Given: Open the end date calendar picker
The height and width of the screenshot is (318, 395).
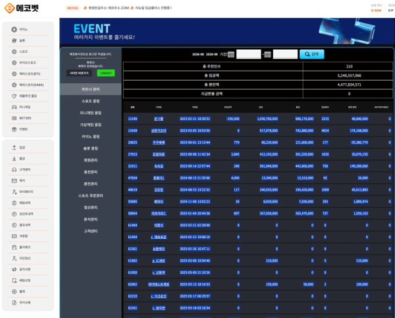Looking at the screenshot, I should click(267, 54).
